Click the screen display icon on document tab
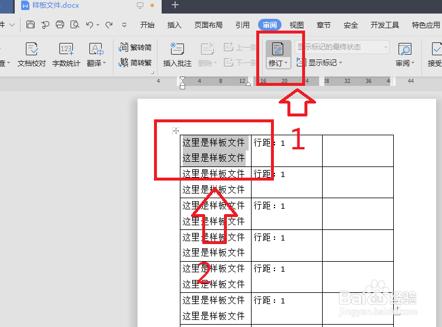 (x=140, y=5)
